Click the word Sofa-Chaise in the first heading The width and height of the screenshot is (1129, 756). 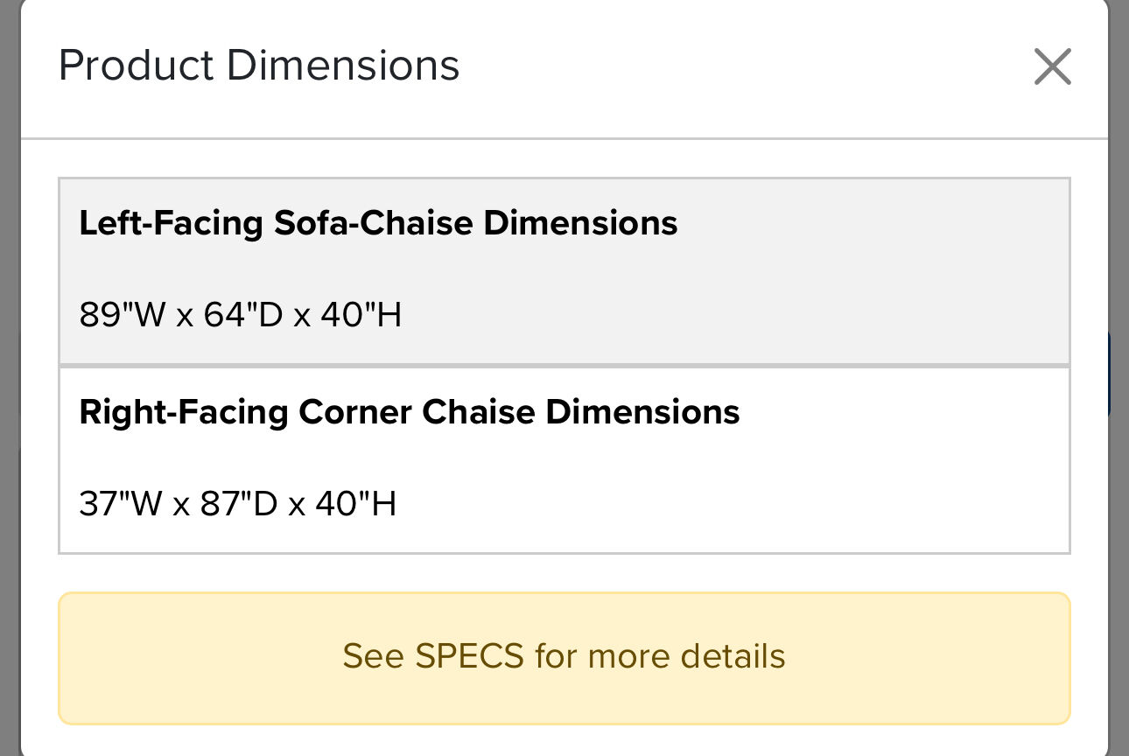pos(374,223)
